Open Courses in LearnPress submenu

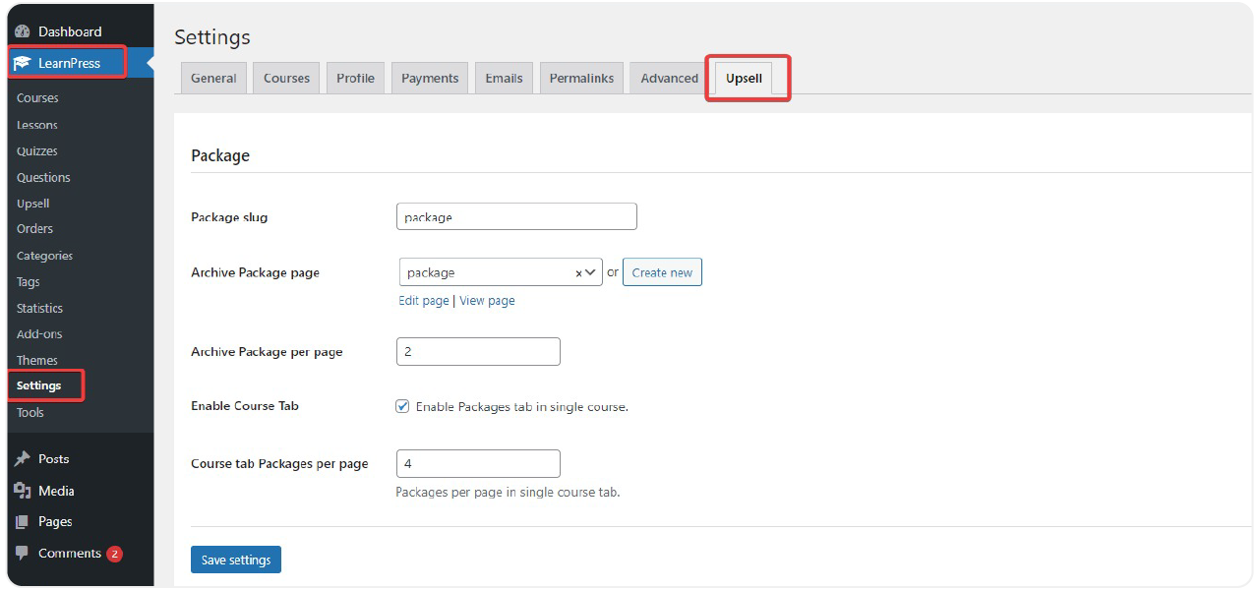[37, 98]
